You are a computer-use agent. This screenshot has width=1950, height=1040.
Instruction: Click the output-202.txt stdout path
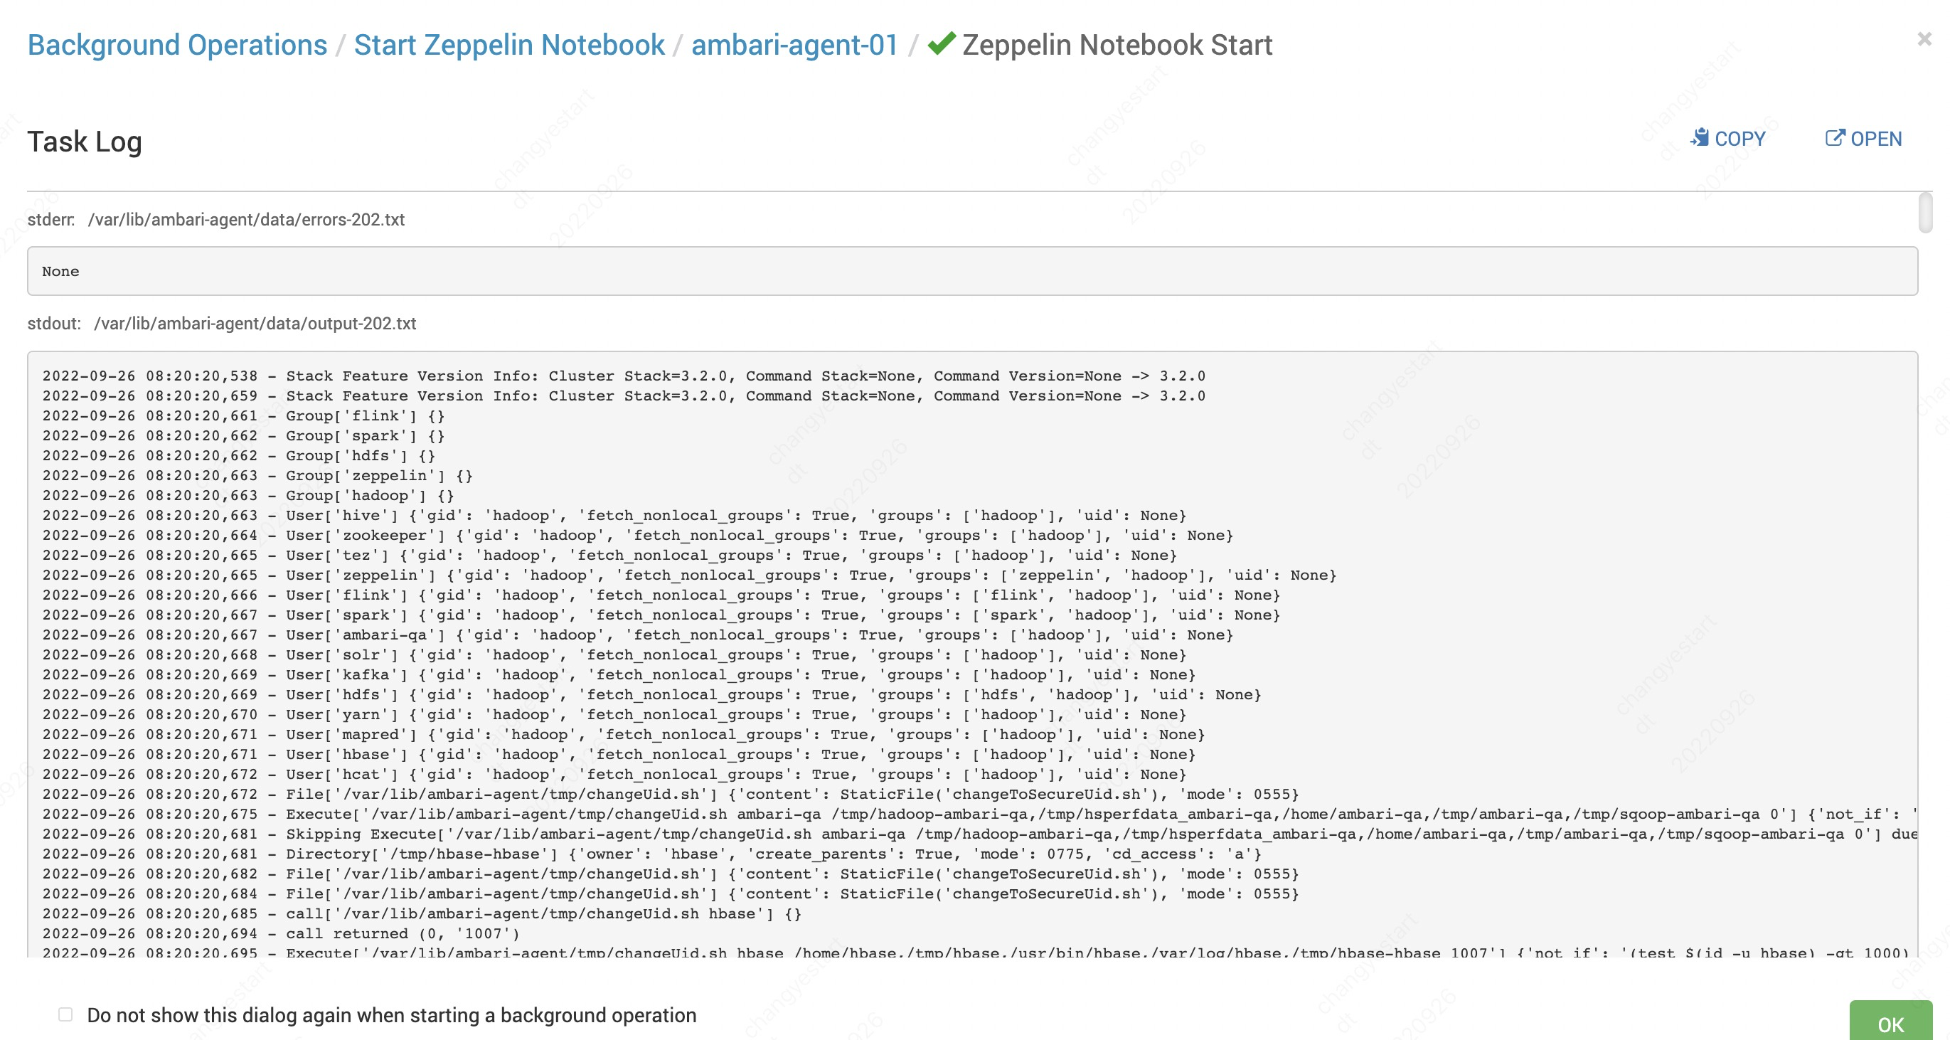255,324
